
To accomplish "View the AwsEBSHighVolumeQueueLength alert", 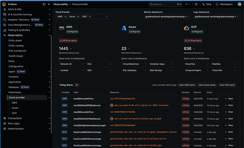I will pos(229,125).
